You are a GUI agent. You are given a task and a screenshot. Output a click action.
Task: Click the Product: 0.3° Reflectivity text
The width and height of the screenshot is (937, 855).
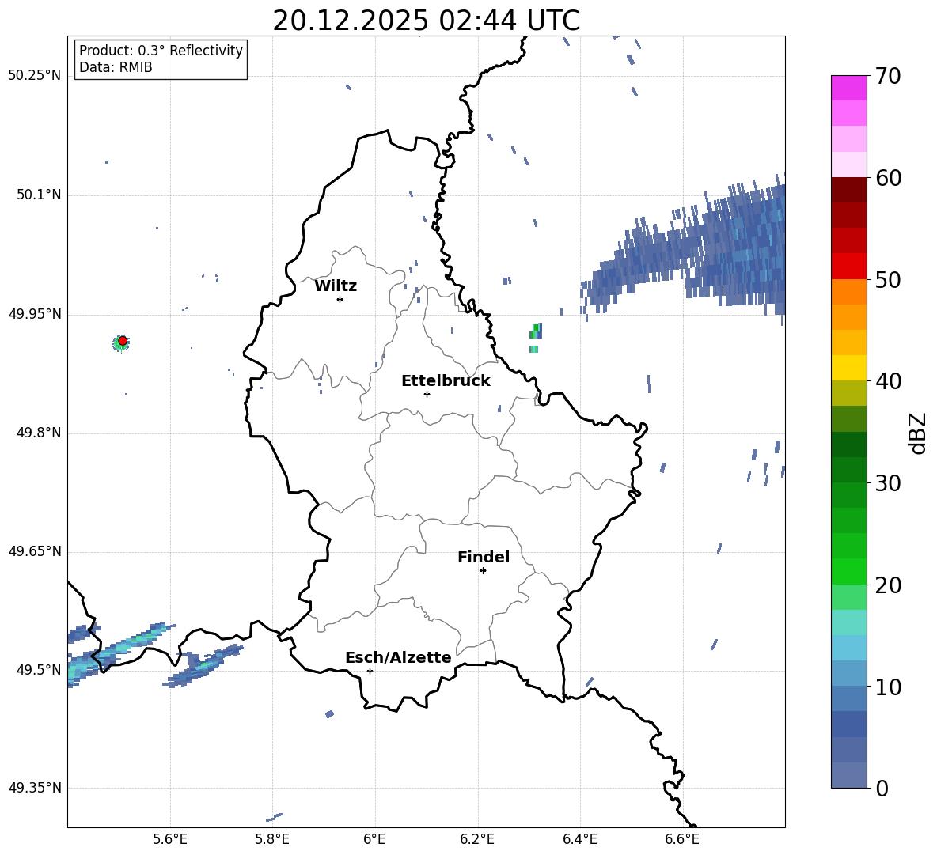tap(161, 50)
